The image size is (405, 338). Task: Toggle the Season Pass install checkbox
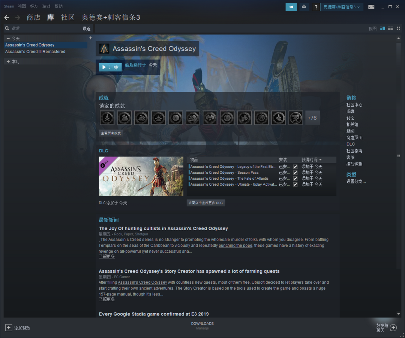pos(295,173)
